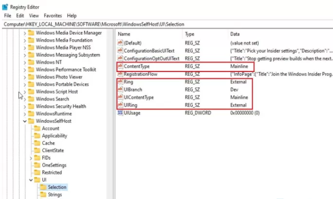Click the Restricted folder icon
This screenshot has width=333, height=199.
37,172
